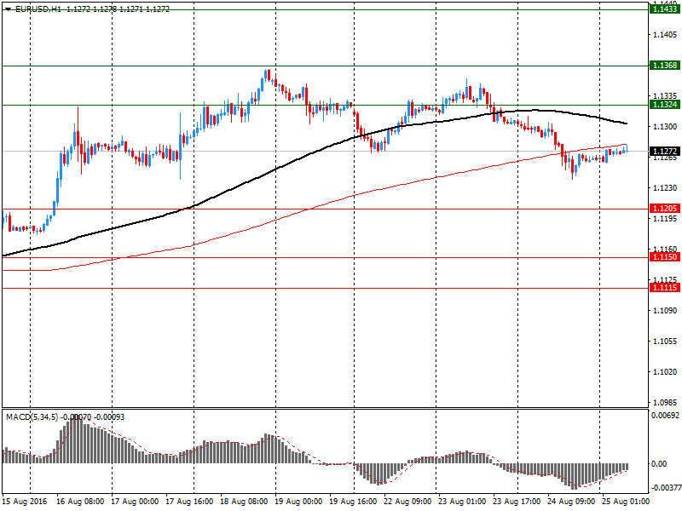Click the 1.1230 price scale value
The image size is (682, 511).
[665, 187]
